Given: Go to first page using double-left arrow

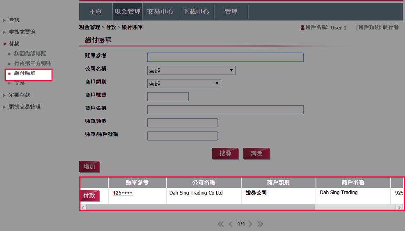Looking at the screenshot, I should [221, 224].
